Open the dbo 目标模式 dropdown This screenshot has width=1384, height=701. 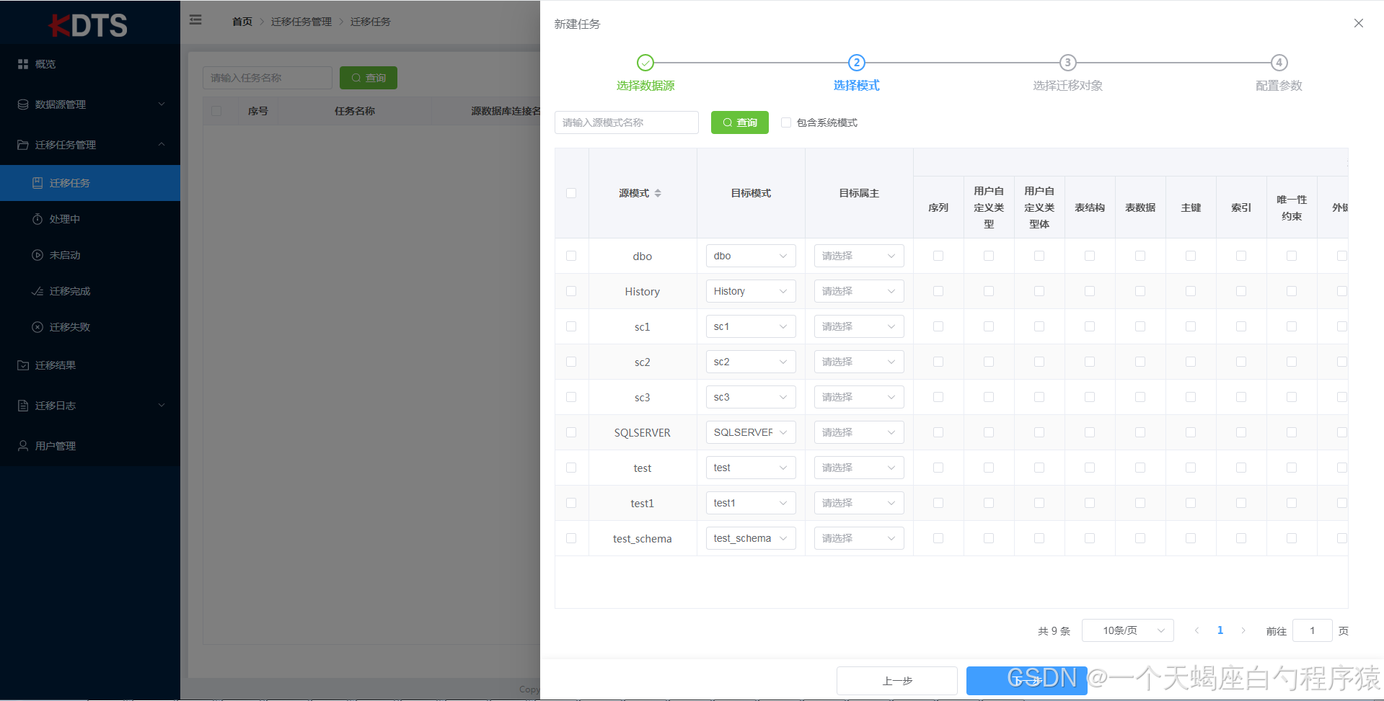coord(751,256)
